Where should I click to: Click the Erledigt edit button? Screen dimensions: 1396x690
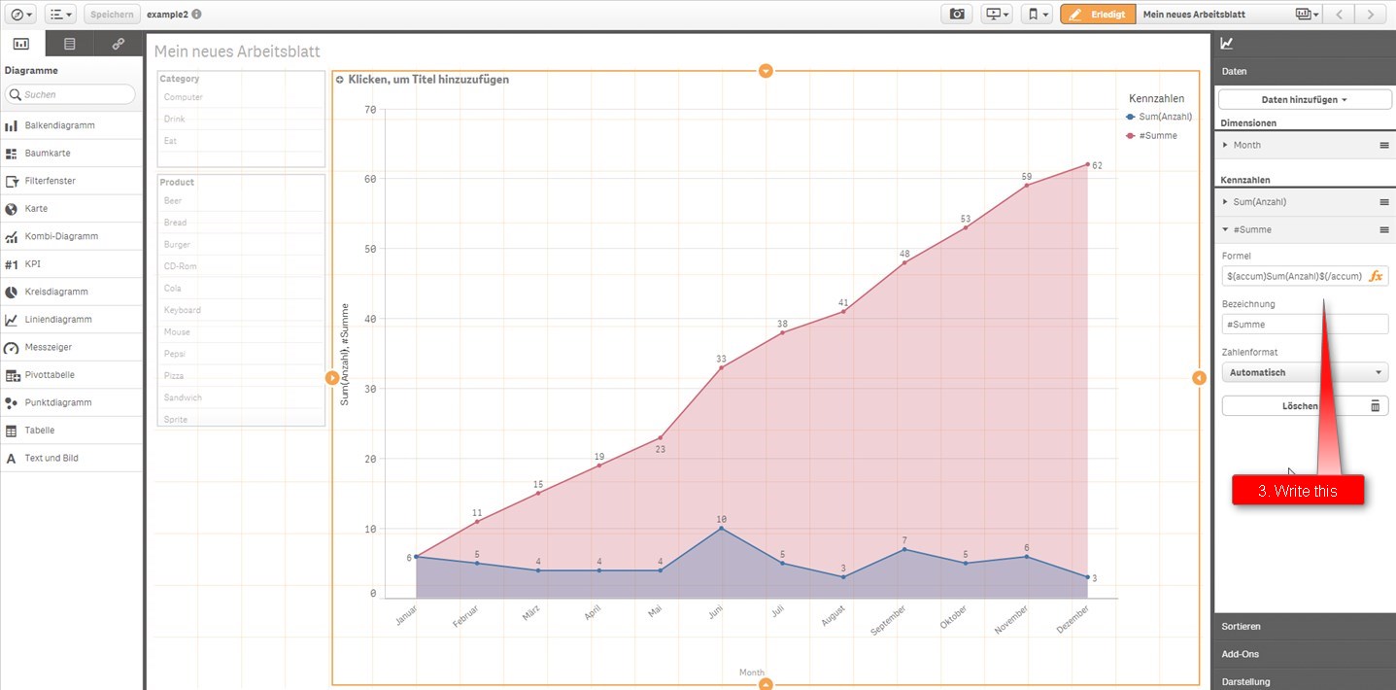1098,15
